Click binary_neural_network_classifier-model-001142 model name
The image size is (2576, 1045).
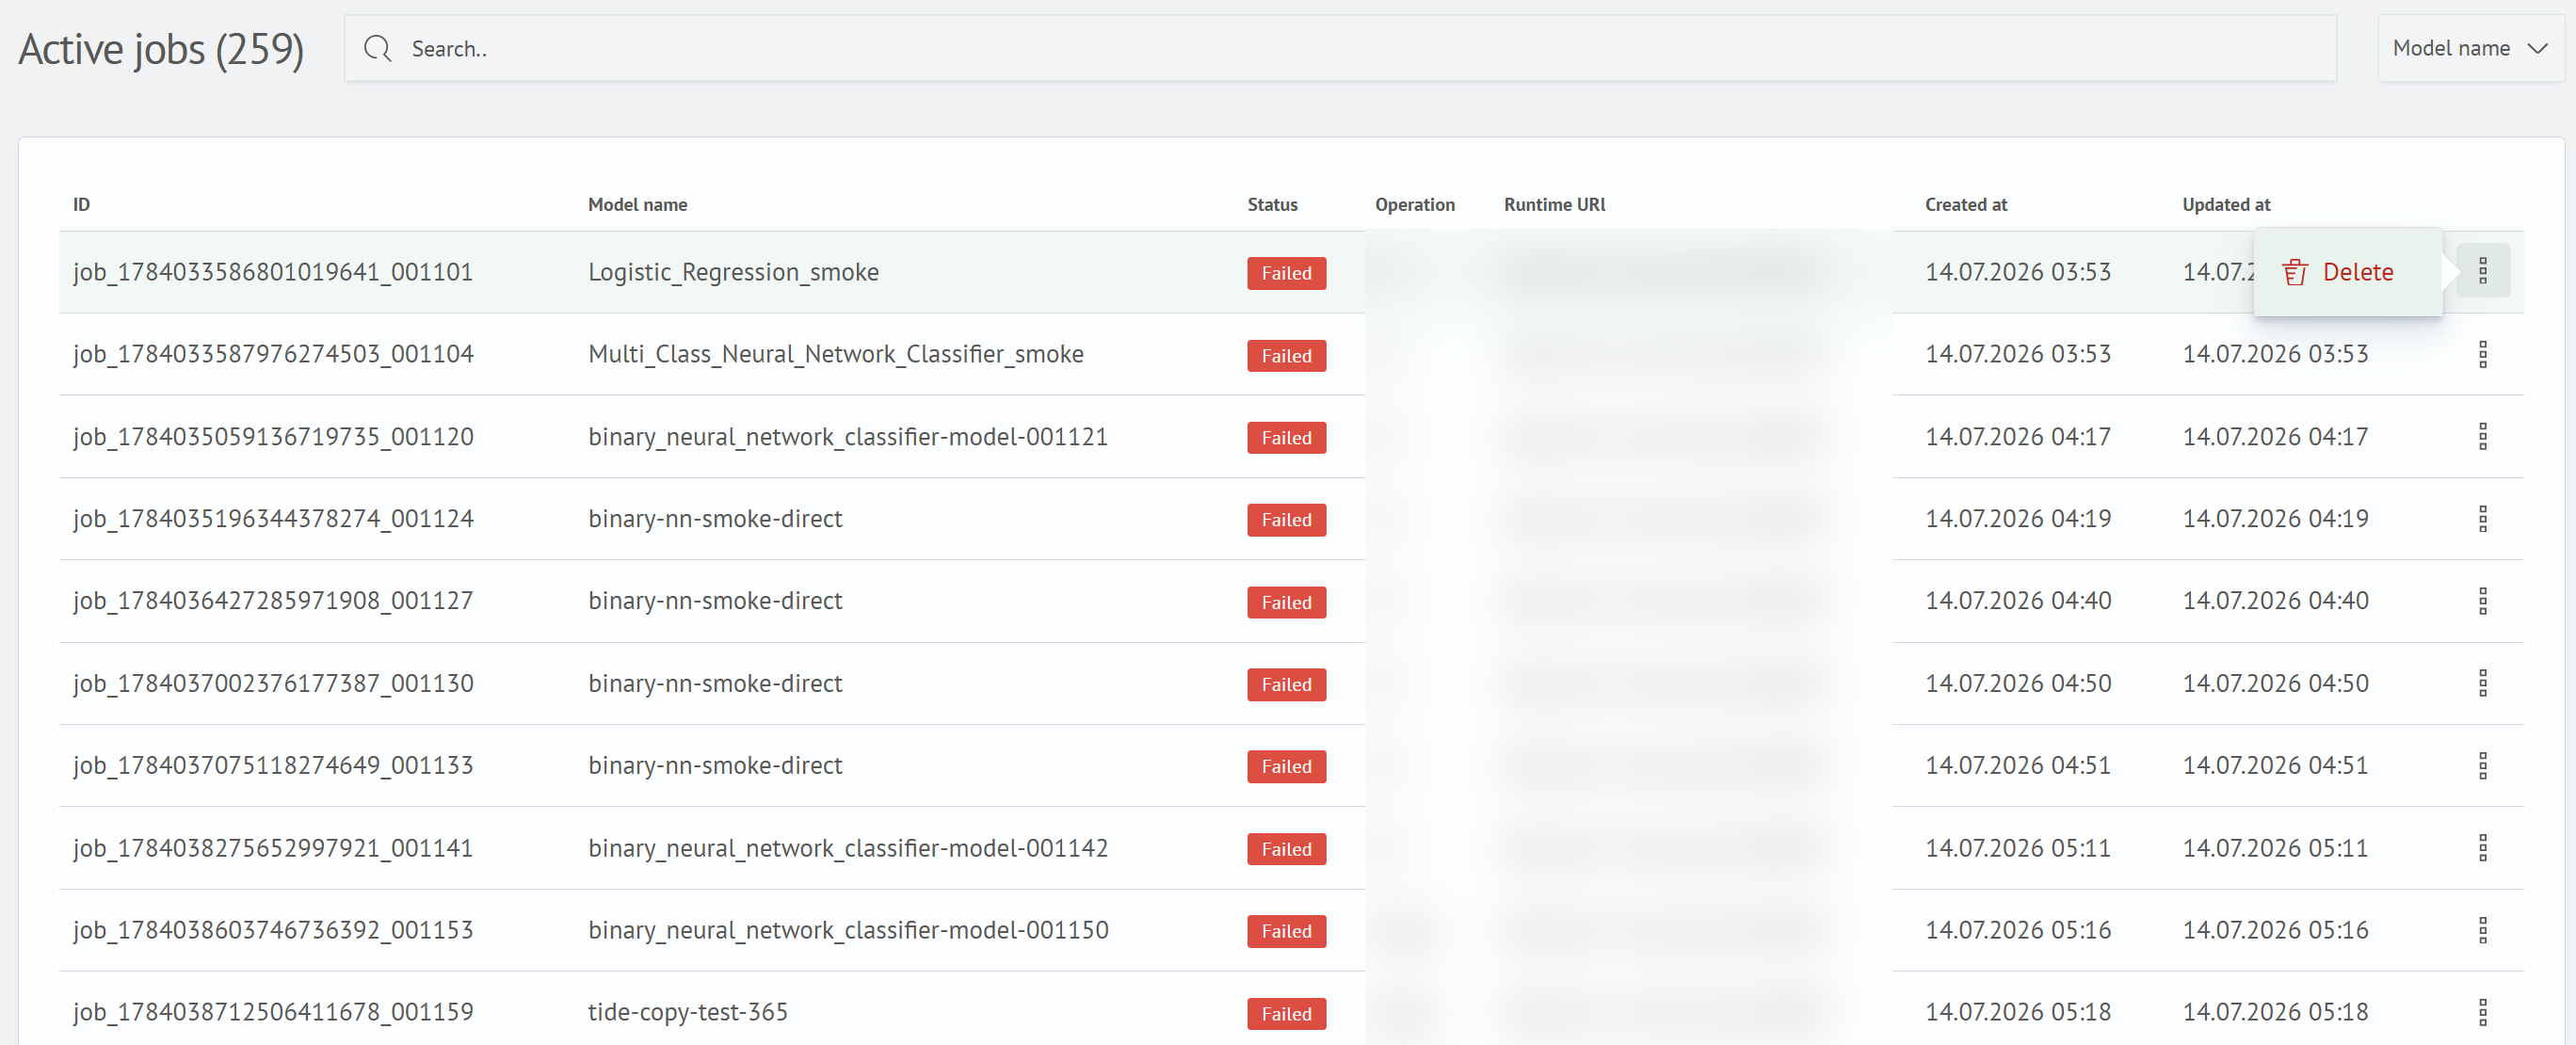click(x=847, y=848)
